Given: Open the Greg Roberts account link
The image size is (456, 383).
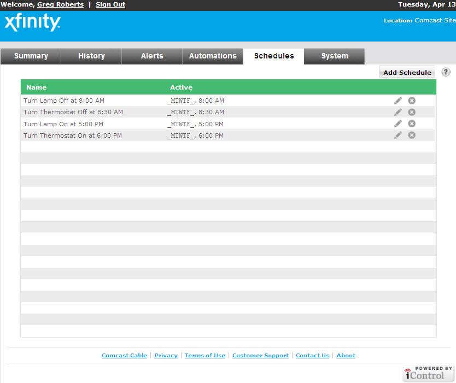Looking at the screenshot, I should click(60, 4).
